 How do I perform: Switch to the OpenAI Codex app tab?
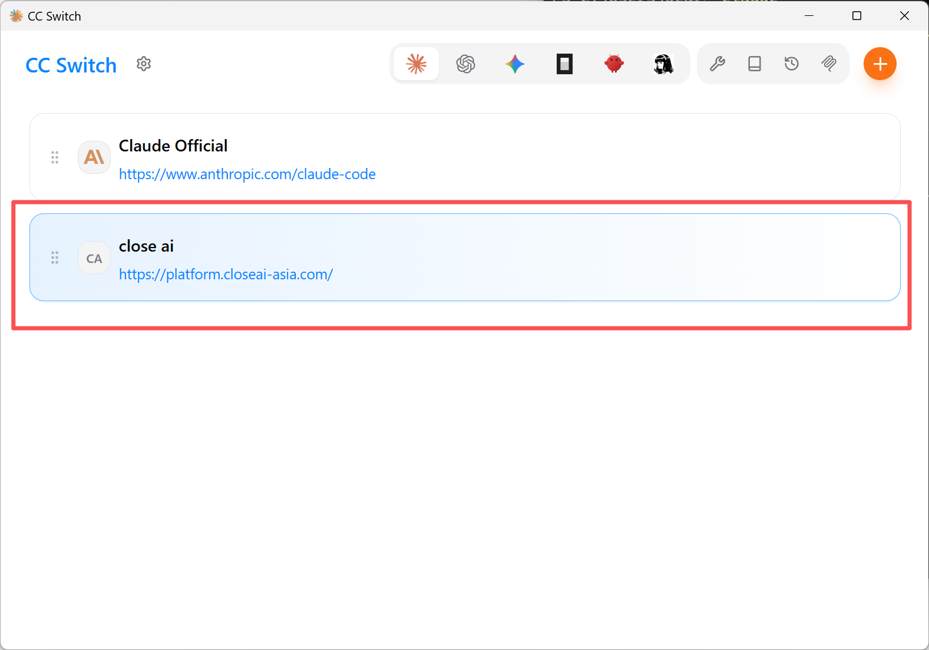click(465, 64)
